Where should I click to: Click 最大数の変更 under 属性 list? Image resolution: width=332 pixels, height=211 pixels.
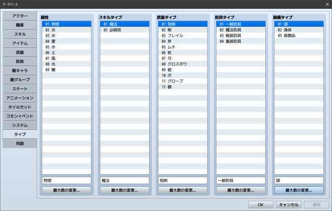[66, 190]
